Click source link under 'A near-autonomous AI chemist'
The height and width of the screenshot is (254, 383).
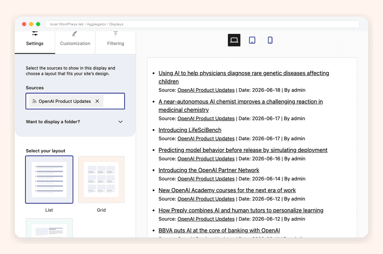click(206, 118)
